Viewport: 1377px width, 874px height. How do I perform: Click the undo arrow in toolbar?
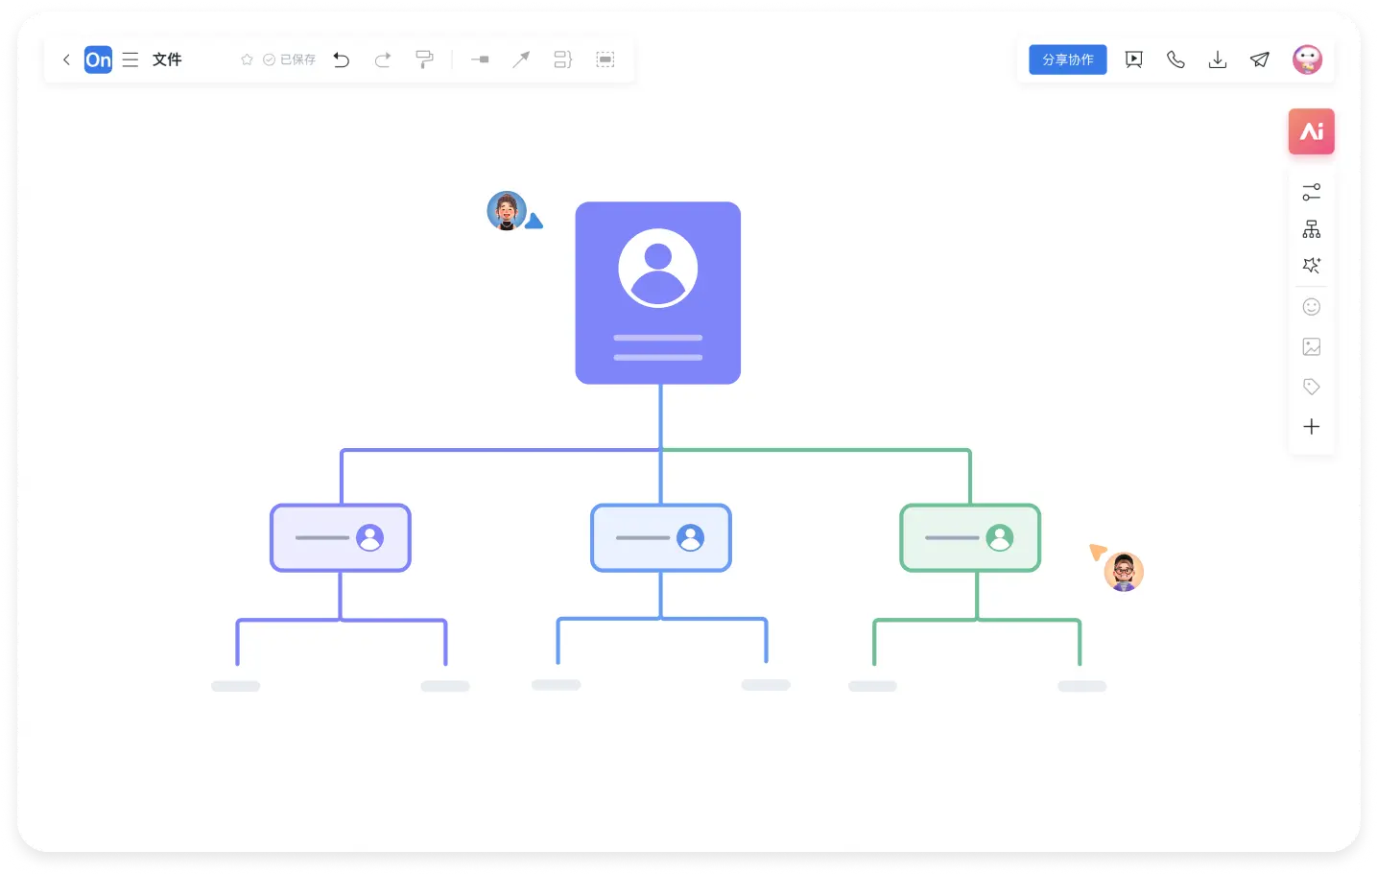(x=342, y=59)
